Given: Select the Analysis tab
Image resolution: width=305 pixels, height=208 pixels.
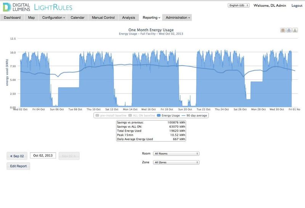Looking at the screenshot, I should [x=128, y=18].
